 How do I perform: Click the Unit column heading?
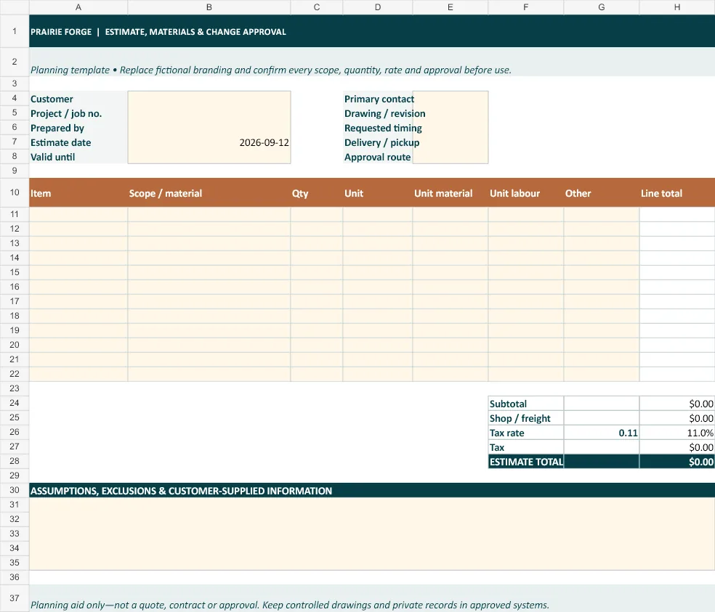tap(378, 193)
